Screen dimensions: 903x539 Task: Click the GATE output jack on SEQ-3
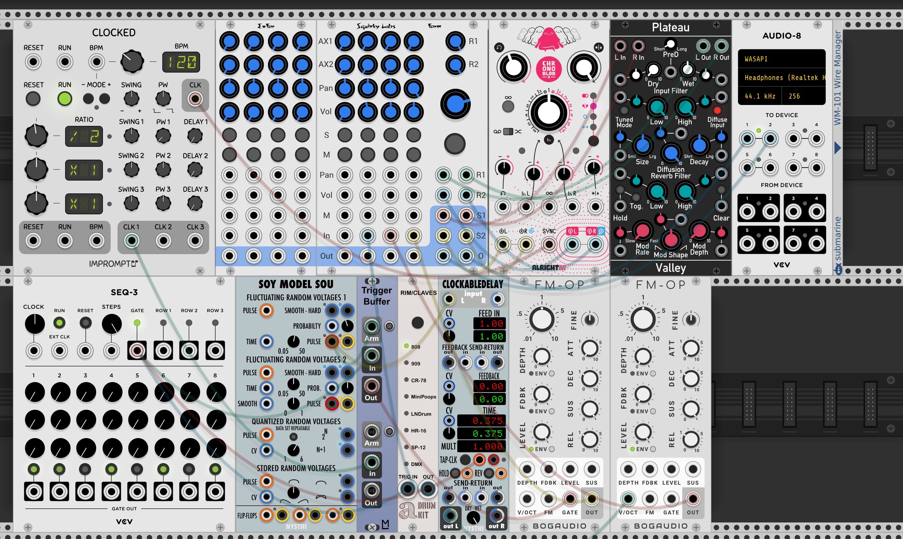(137, 350)
